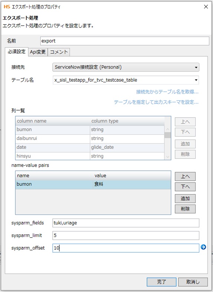Screen dimensions: 213x292
Task: Cancel with the 取消し button
Action: [193, 282]
